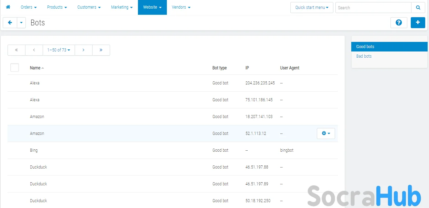Image resolution: width=429 pixels, height=208 pixels.
Task: Sort the table by Name column
Action: (35, 68)
